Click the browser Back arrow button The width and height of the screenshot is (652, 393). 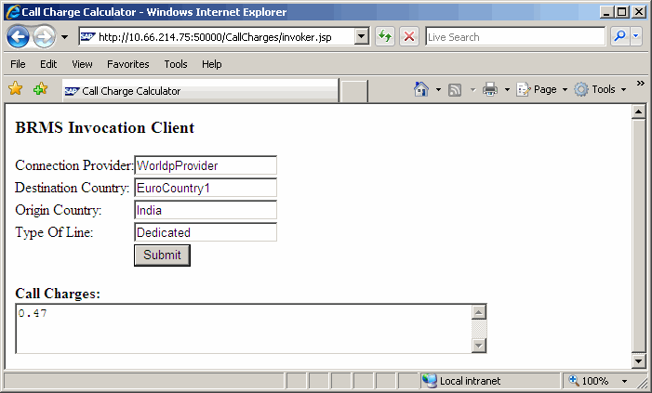pyautogui.click(x=18, y=37)
